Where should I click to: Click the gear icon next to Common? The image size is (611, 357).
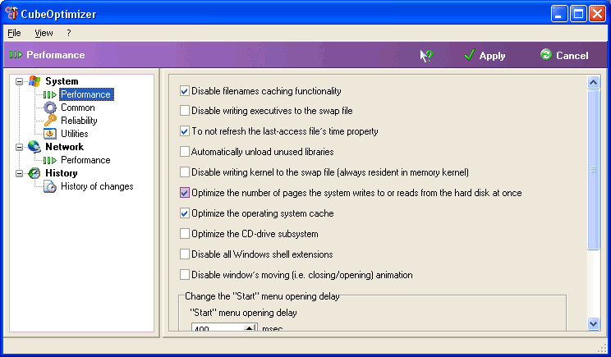[50, 108]
